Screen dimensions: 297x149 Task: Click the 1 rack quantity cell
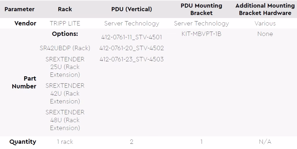coord(65,142)
